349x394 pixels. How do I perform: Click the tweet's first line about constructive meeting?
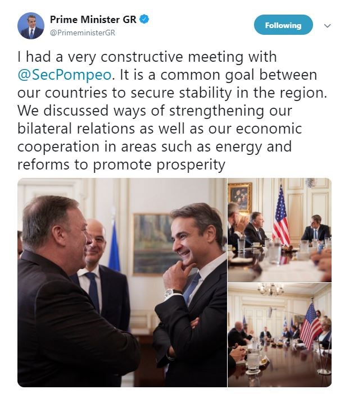147,57
